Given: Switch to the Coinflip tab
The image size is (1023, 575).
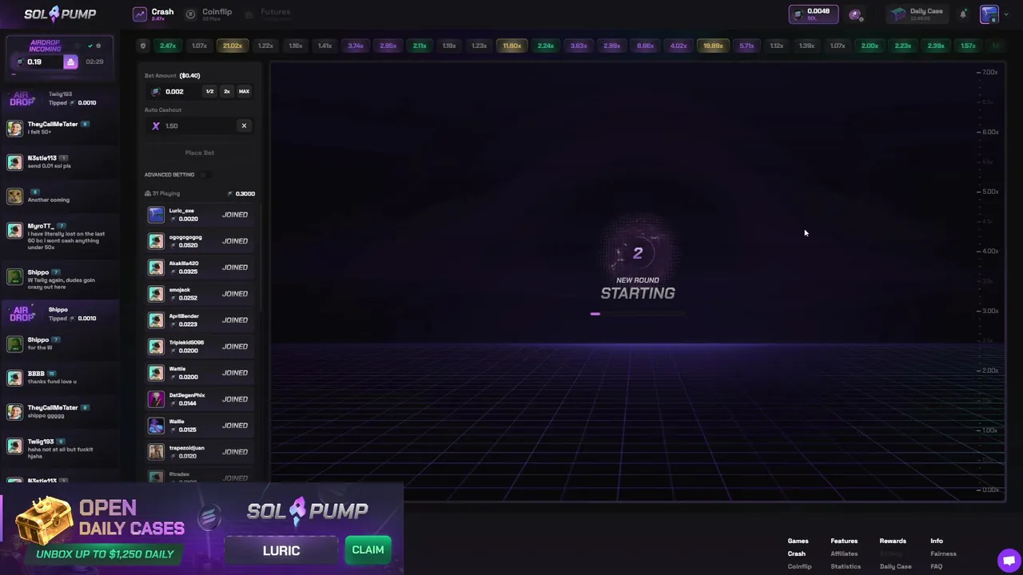Looking at the screenshot, I should [x=209, y=14].
